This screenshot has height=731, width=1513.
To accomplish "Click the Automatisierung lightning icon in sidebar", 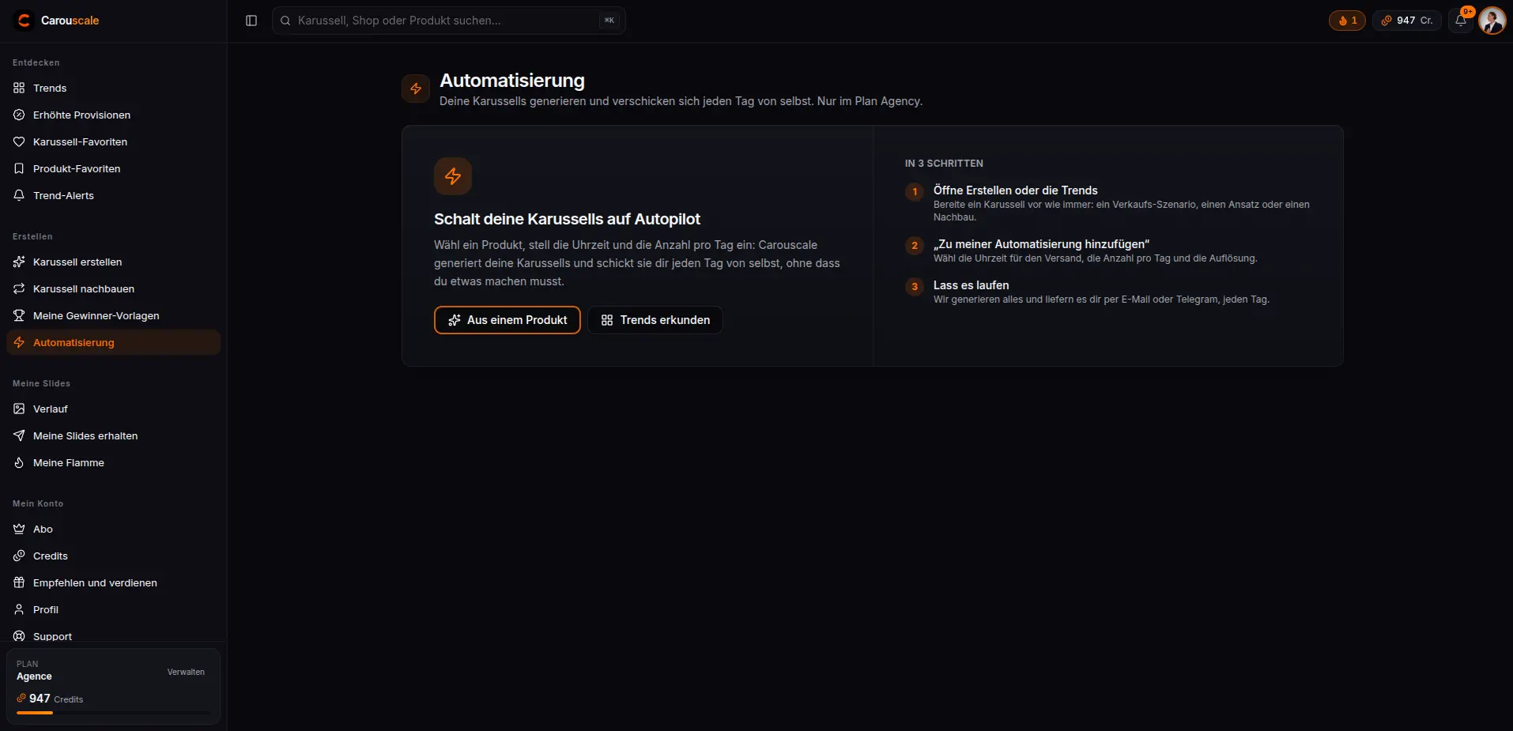I will [x=19, y=342].
